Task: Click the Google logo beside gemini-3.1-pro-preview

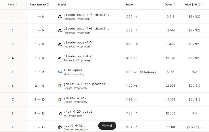Action: [x=60, y=86]
